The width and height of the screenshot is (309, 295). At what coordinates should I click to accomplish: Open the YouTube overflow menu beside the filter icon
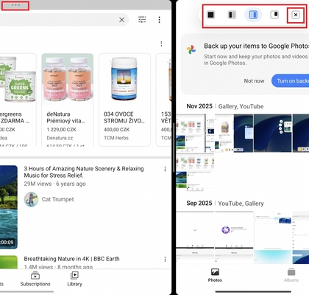(x=160, y=20)
